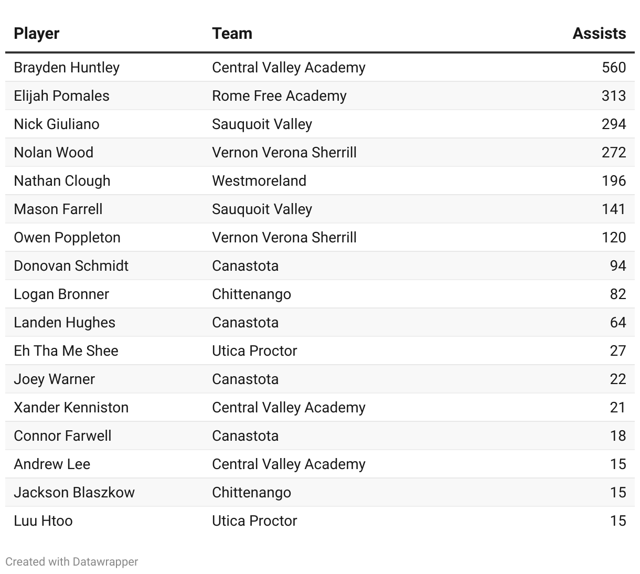
Task: Select Xander Kenniston's name
Action: tap(71, 408)
